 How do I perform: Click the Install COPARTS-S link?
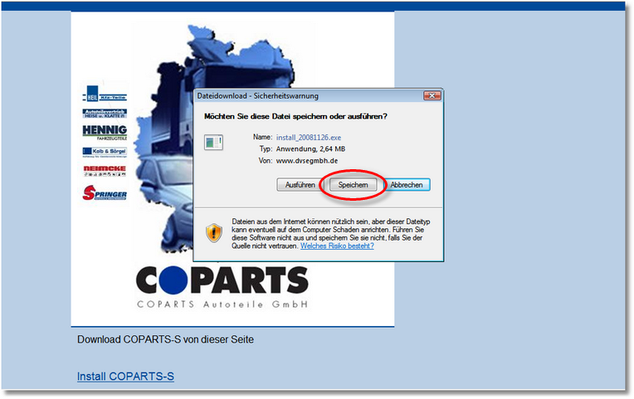pos(125,377)
